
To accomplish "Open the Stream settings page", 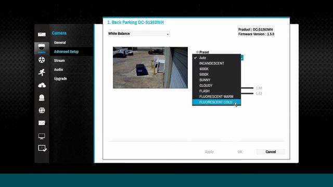I will point(59,61).
